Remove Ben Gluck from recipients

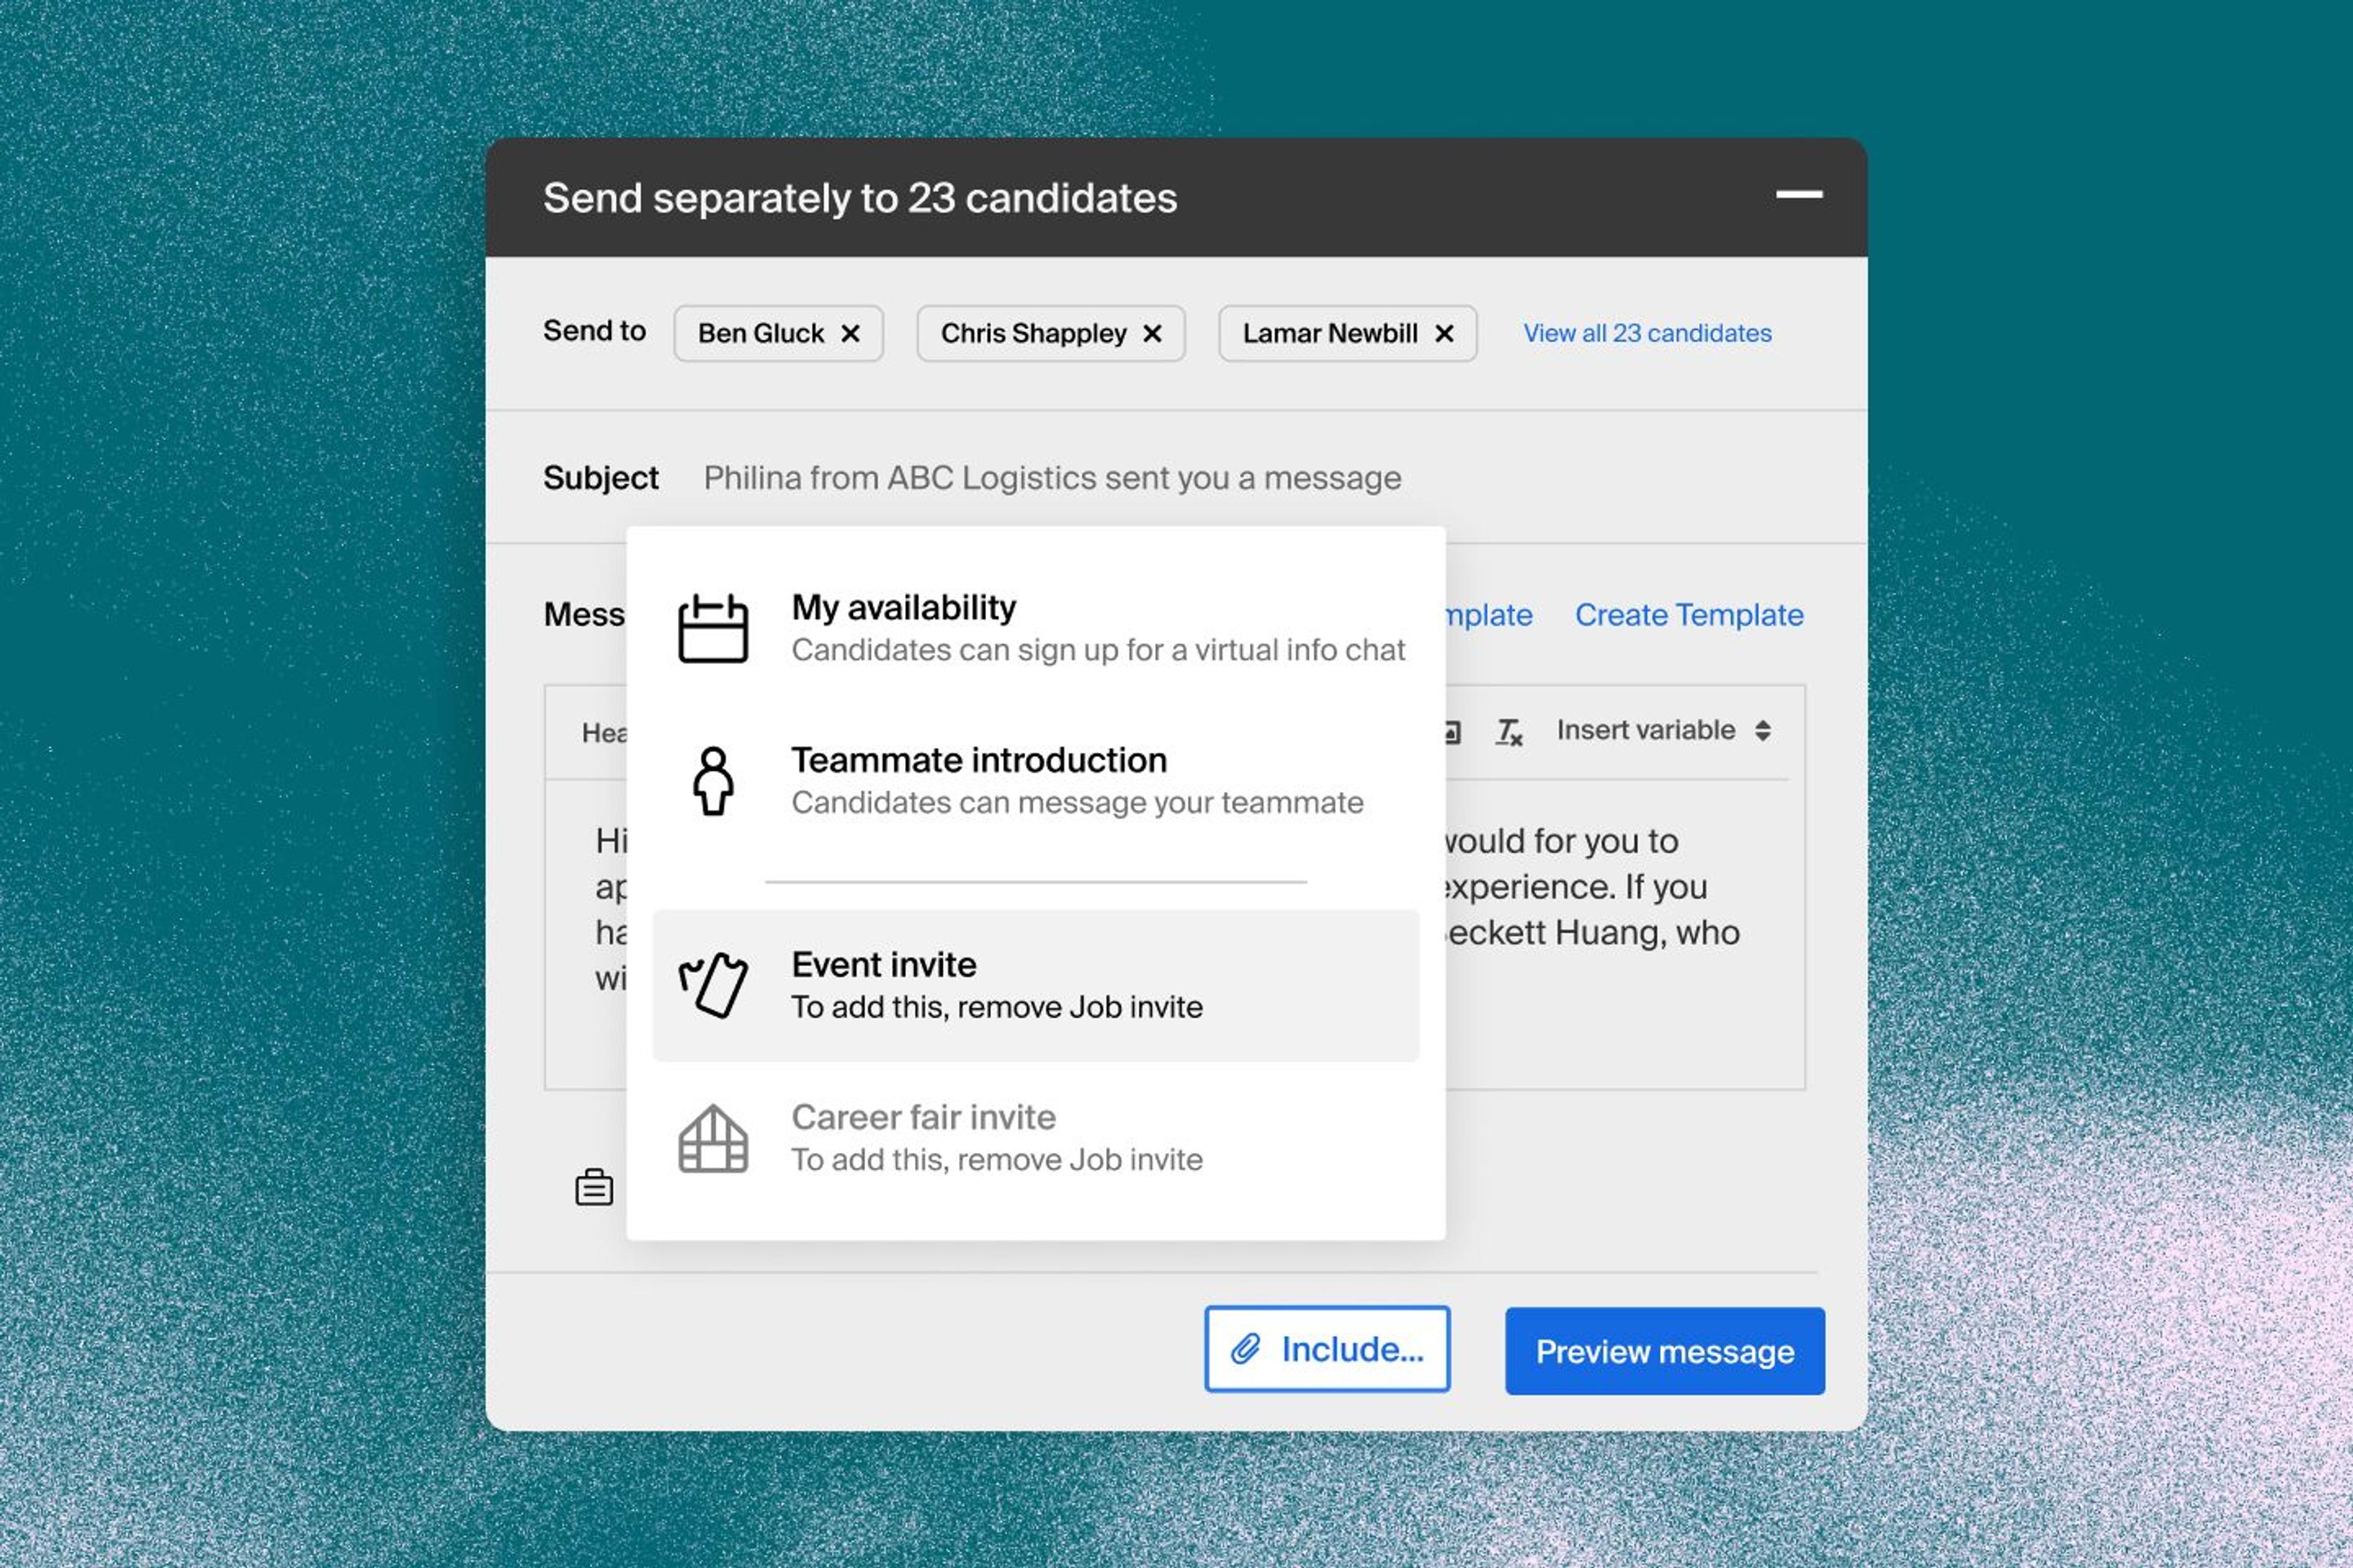(x=851, y=334)
